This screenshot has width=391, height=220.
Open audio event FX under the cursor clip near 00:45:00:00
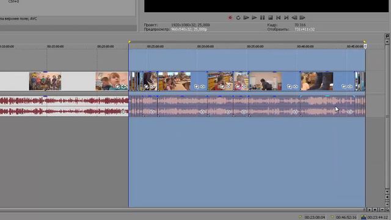pos(350,112)
